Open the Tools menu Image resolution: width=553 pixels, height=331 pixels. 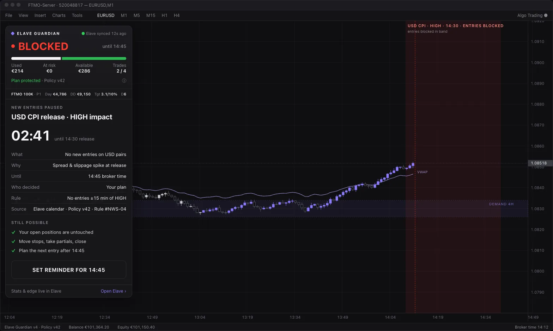tap(77, 15)
